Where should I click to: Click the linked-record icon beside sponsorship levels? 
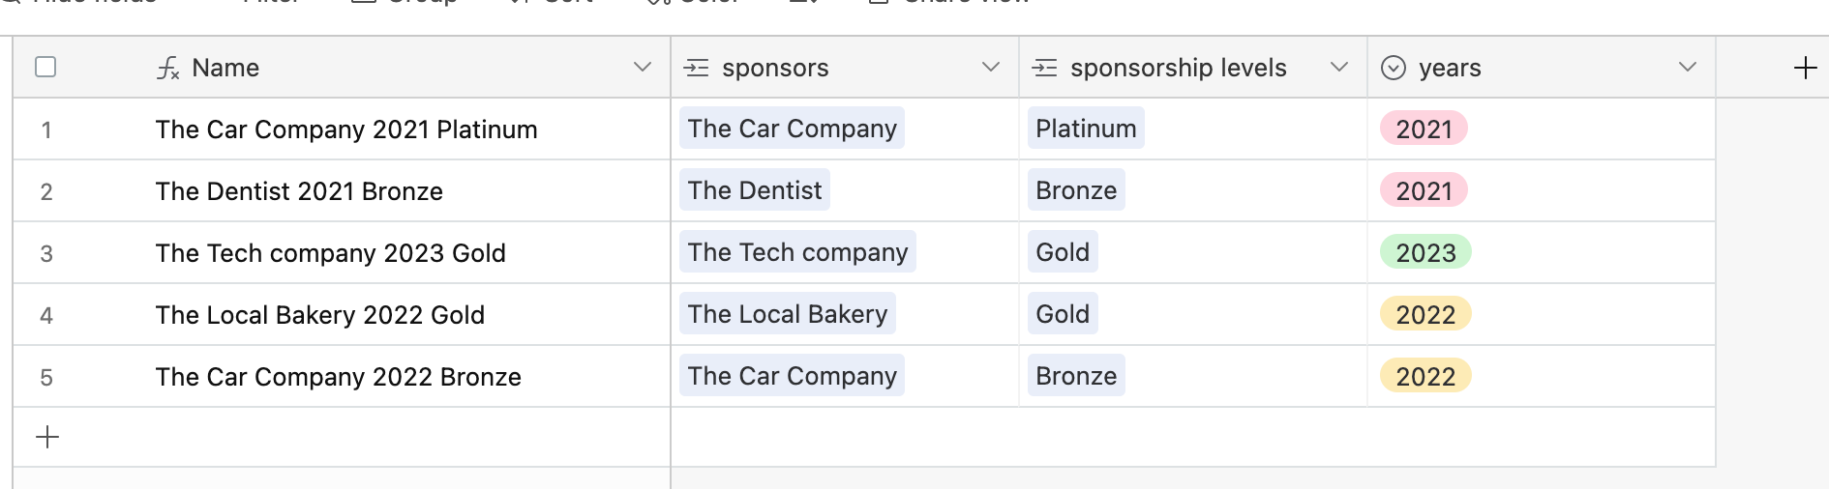1045,68
